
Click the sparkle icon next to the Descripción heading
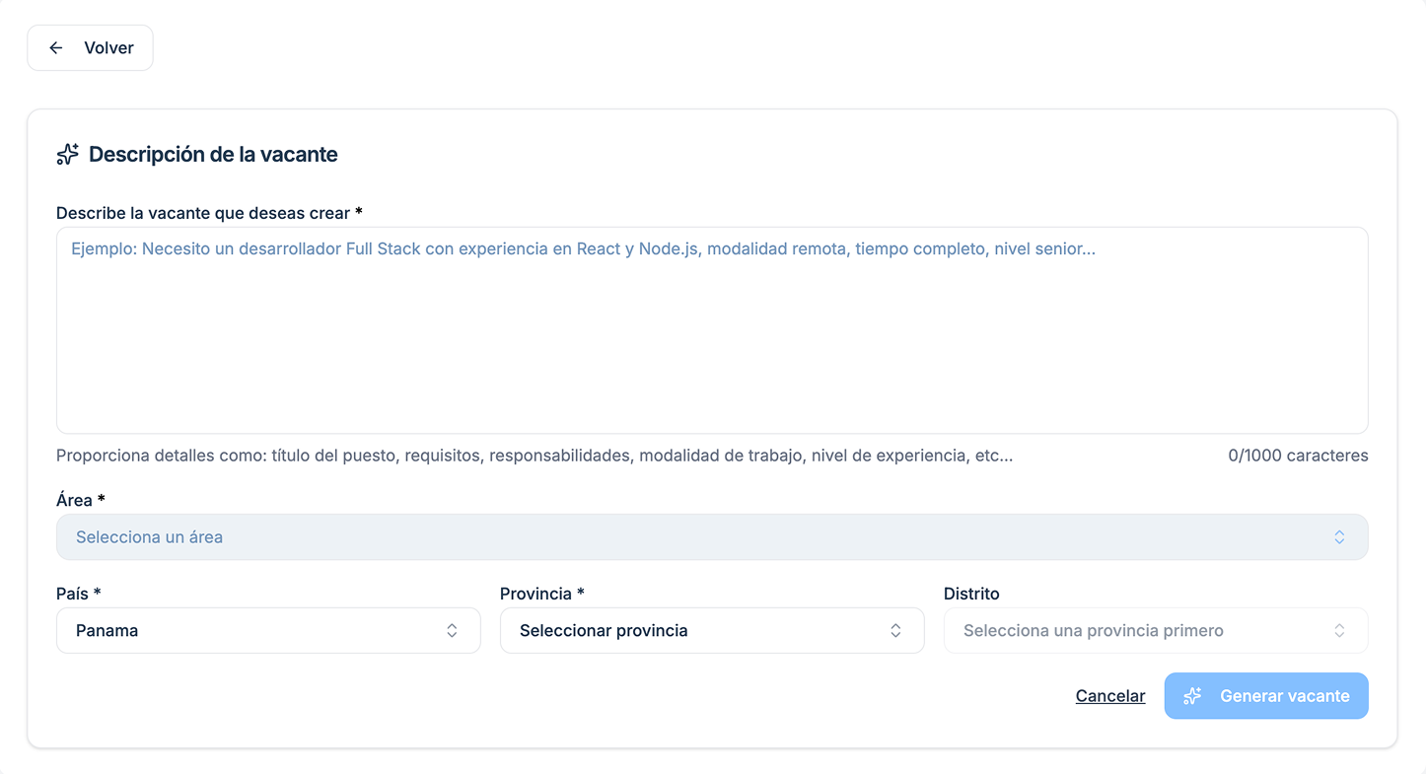point(67,155)
